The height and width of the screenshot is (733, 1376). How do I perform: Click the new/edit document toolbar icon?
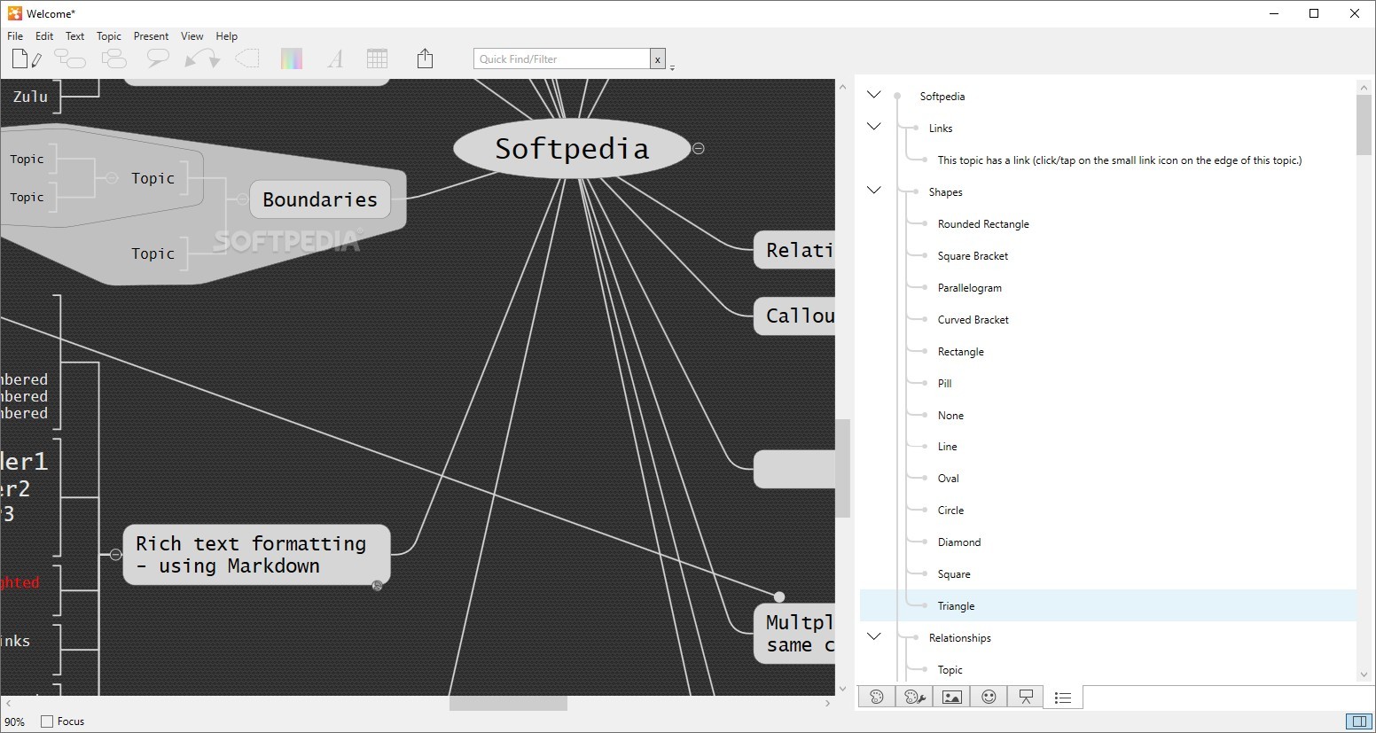26,58
